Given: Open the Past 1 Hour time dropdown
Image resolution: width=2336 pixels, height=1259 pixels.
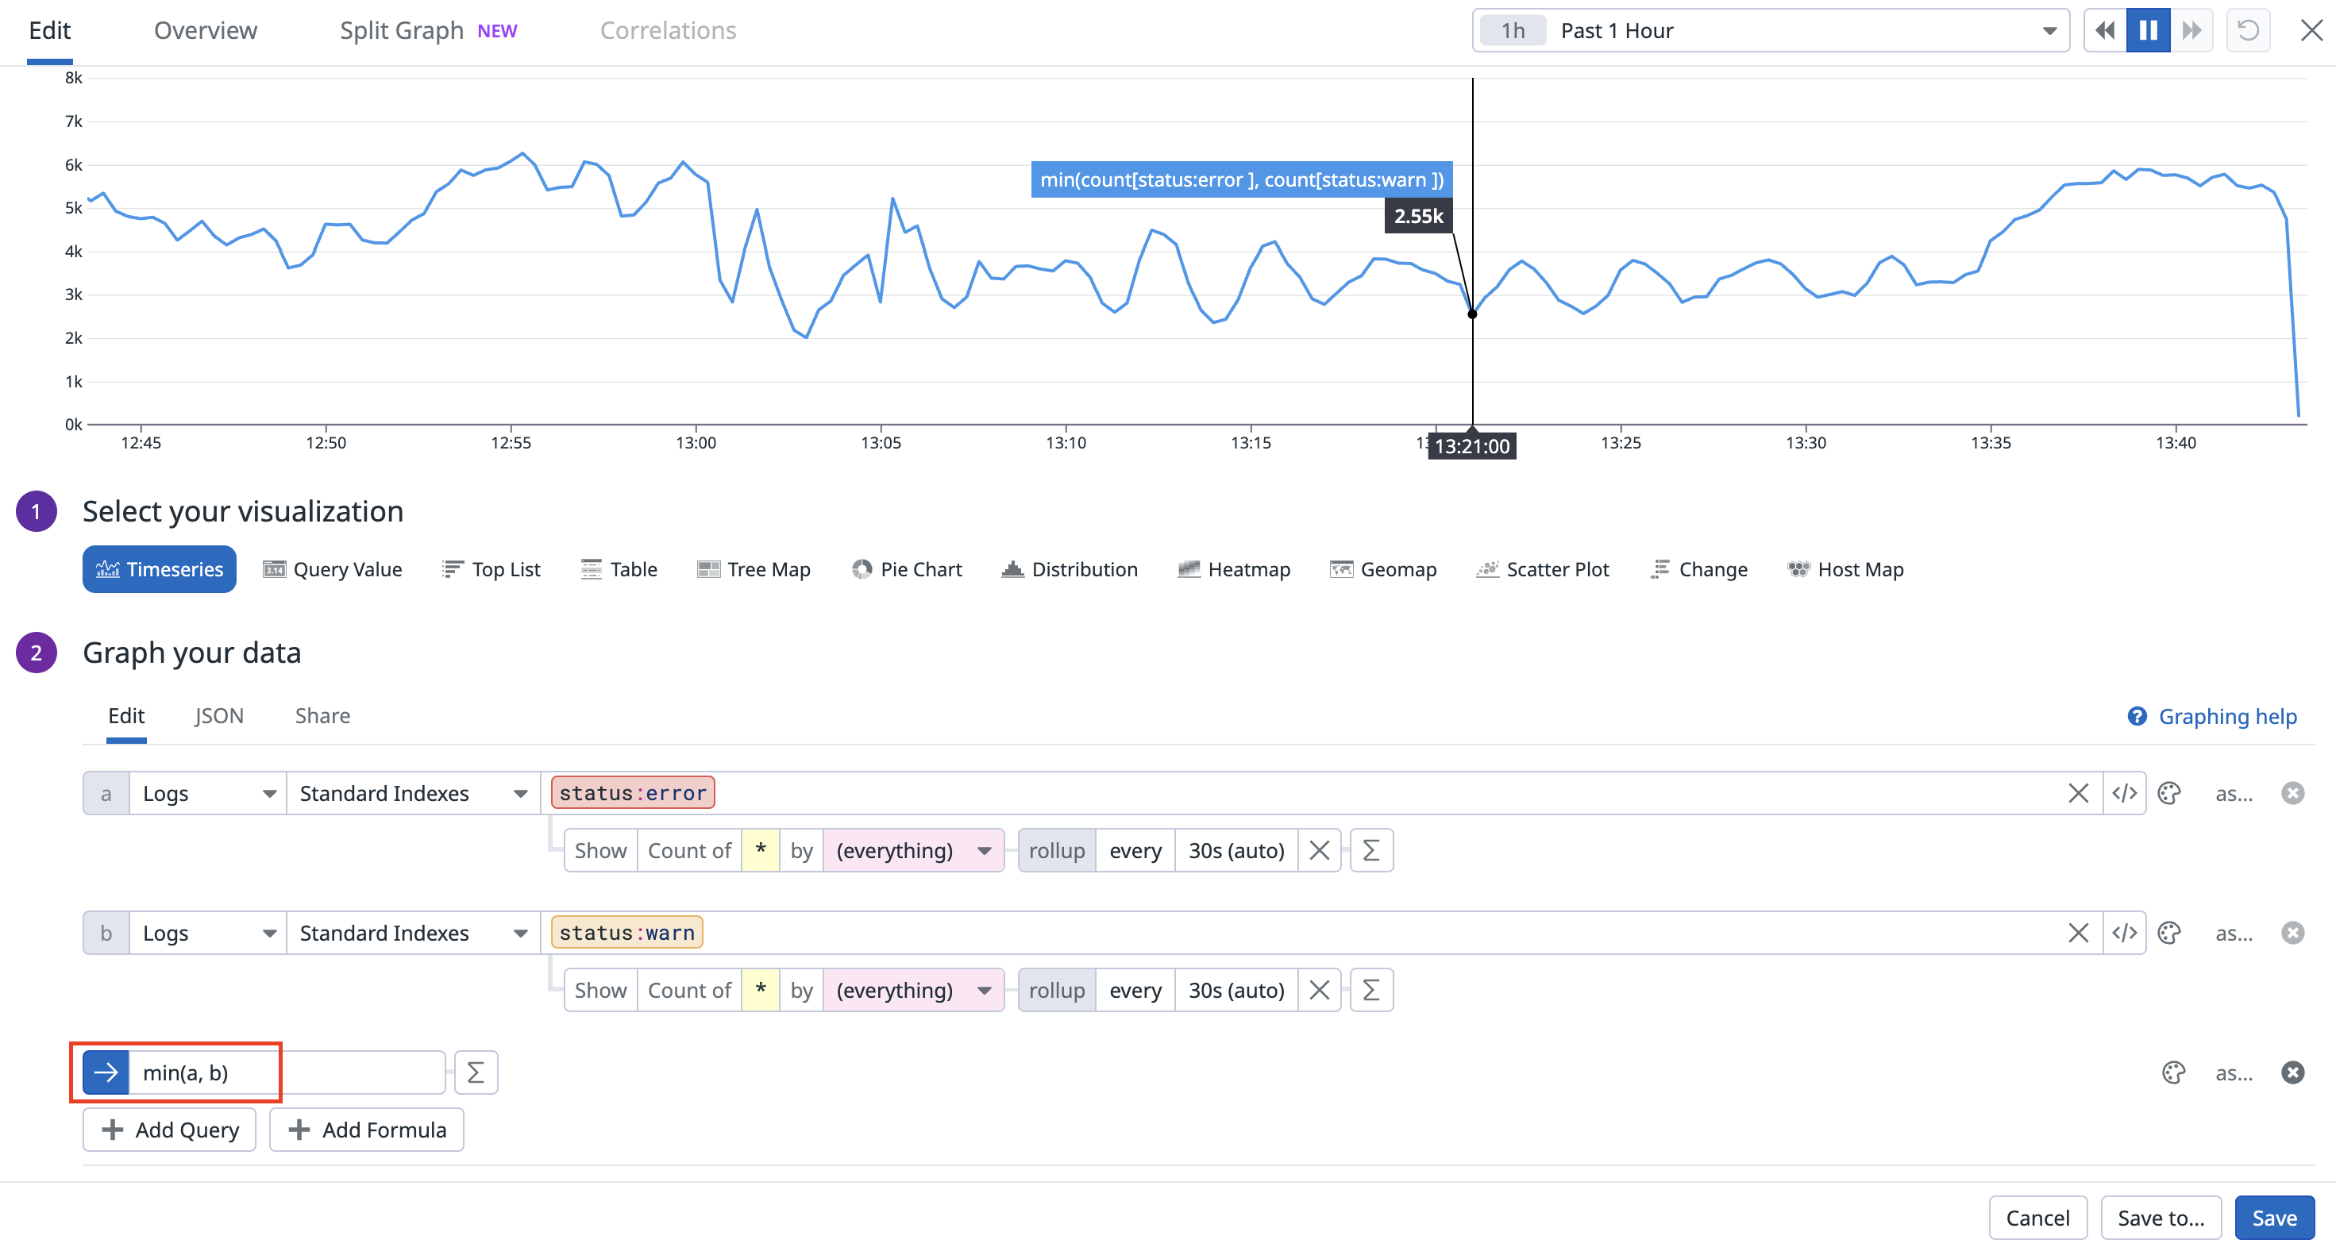Looking at the screenshot, I should (1770, 31).
